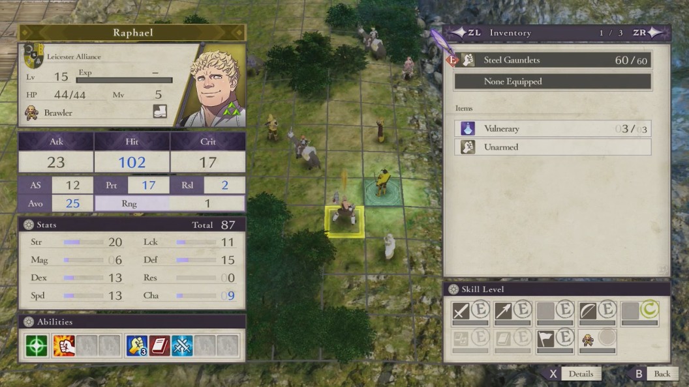Open Details with the X button

pos(573,374)
